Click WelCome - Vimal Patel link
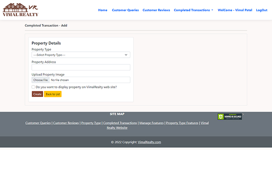 coord(235,10)
